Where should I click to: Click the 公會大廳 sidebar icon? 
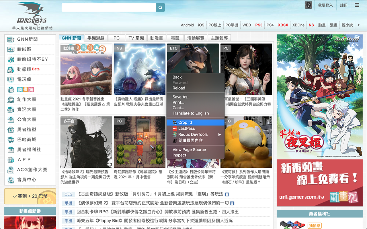coord(11,120)
